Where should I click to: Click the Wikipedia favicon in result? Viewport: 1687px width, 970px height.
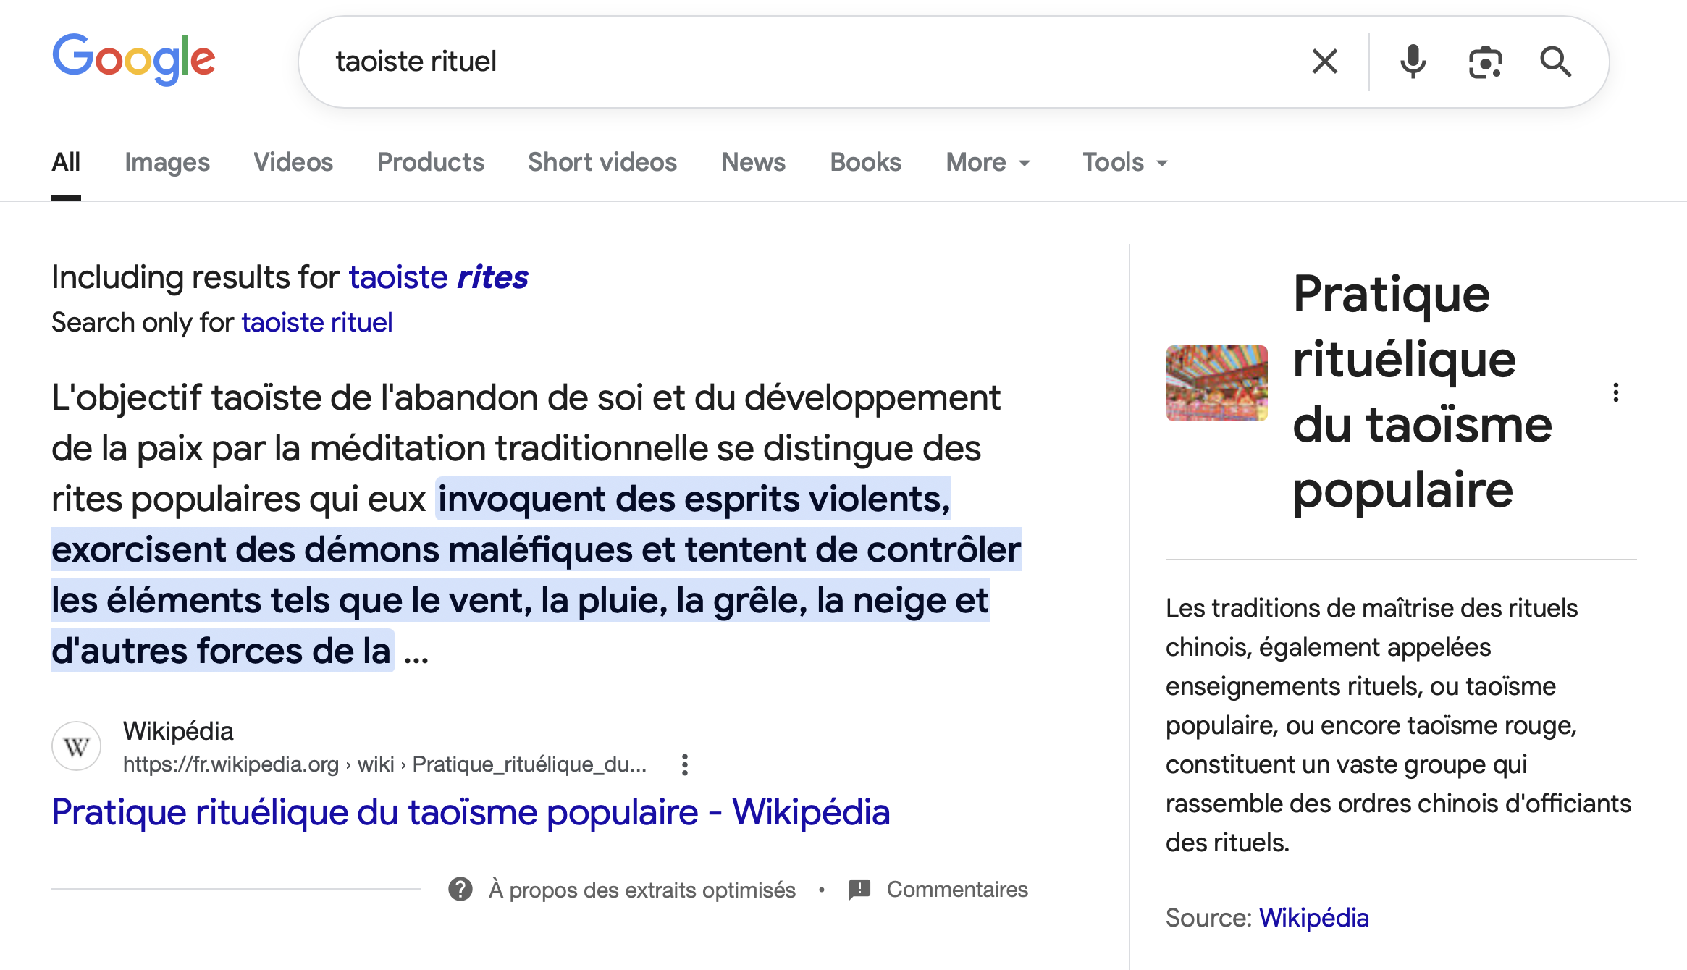coord(76,746)
